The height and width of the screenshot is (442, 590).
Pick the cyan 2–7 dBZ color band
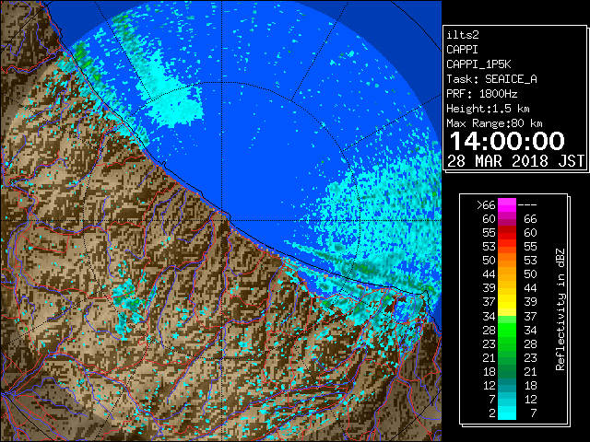507,413
